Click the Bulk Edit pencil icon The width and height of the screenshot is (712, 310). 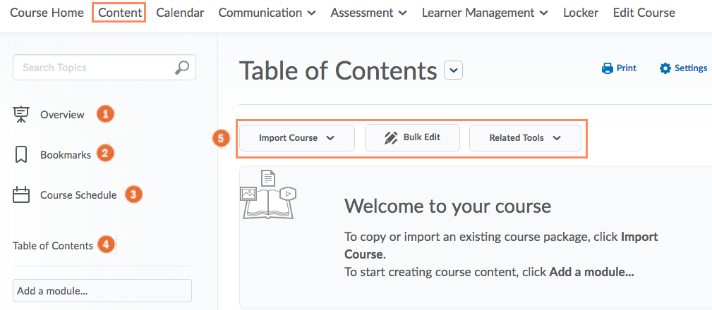click(x=391, y=138)
